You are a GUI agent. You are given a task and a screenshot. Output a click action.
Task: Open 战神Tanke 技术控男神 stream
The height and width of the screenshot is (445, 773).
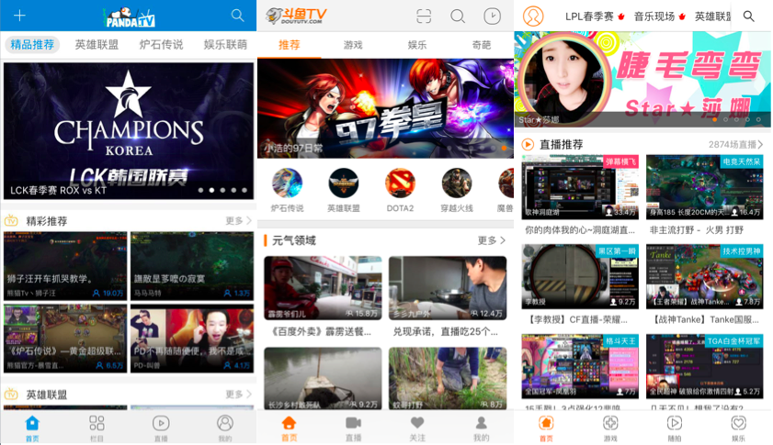click(704, 277)
